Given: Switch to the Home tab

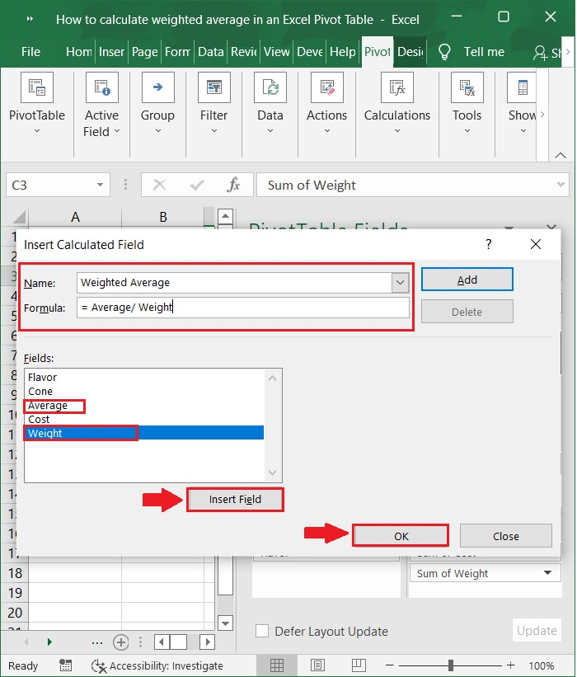Looking at the screenshot, I should point(78,52).
